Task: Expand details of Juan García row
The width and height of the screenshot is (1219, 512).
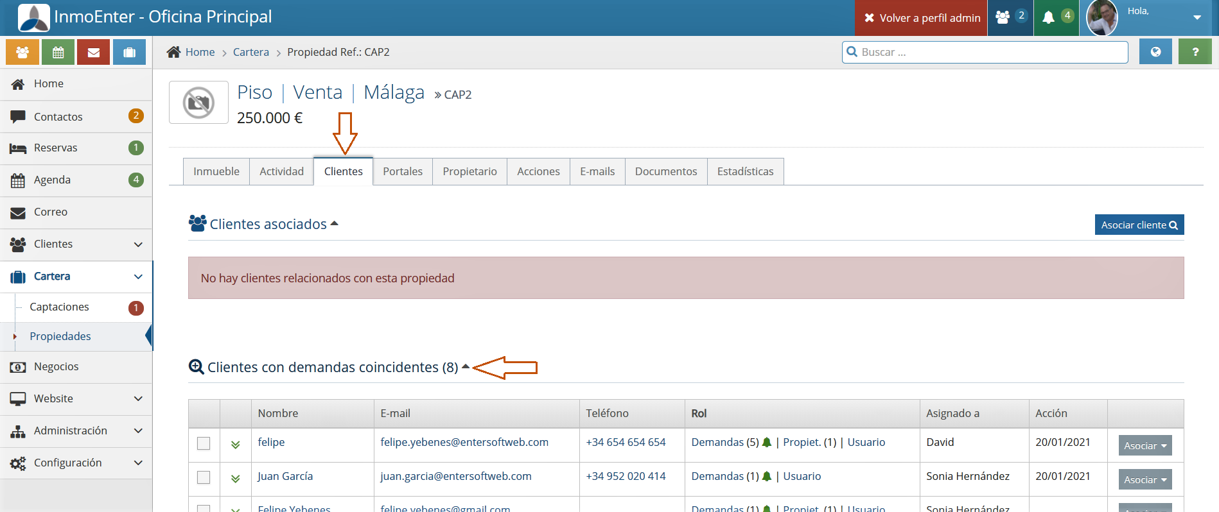Action: point(236,479)
